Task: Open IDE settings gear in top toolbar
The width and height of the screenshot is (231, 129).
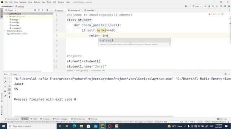Action: click(225, 6)
